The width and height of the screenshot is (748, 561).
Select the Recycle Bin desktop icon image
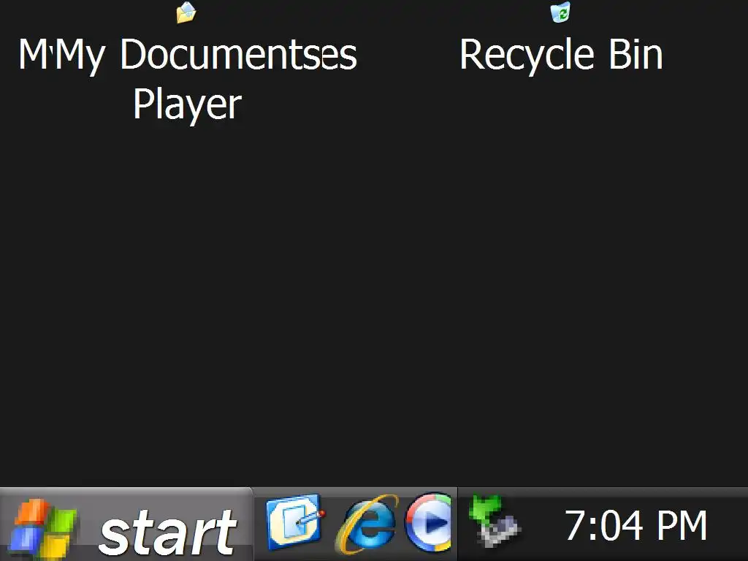click(560, 12)
